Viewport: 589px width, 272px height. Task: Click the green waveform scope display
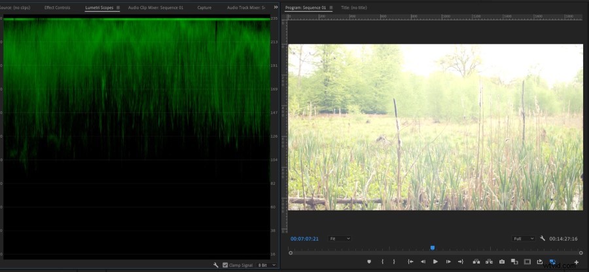click(x=137, y=138)
